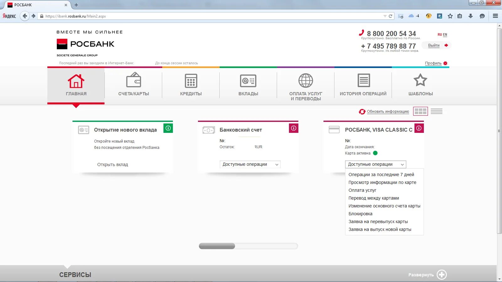
Task: Click the browser back arrow
Action: tap(25, 16)
